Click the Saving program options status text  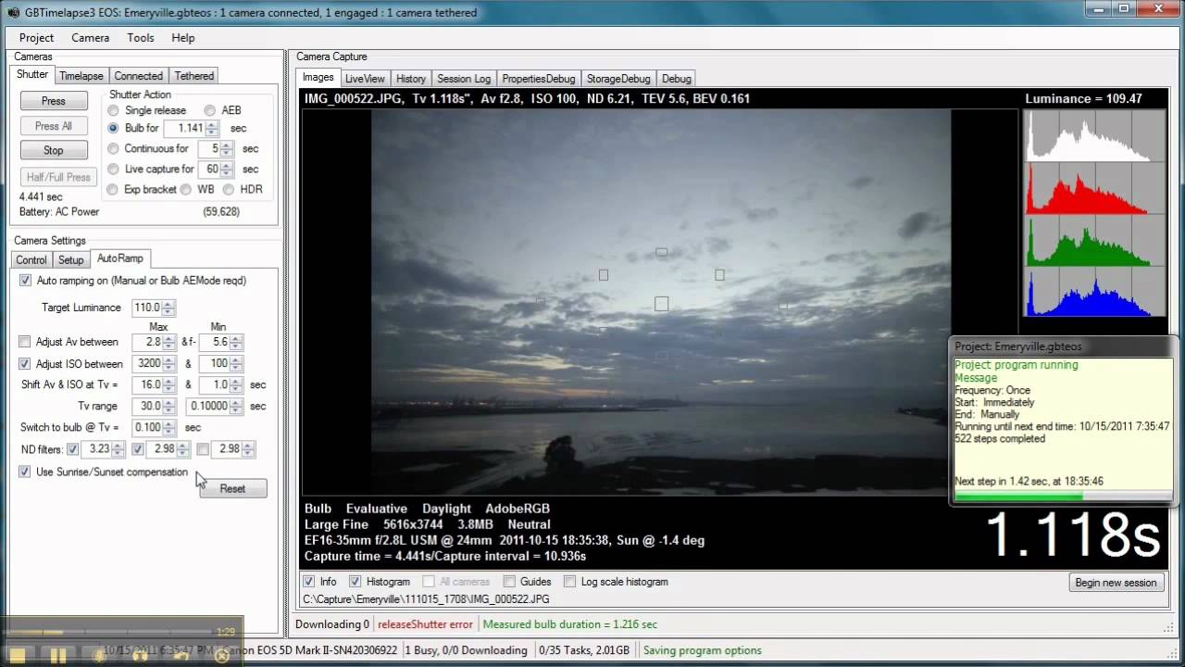click(703, 650)
